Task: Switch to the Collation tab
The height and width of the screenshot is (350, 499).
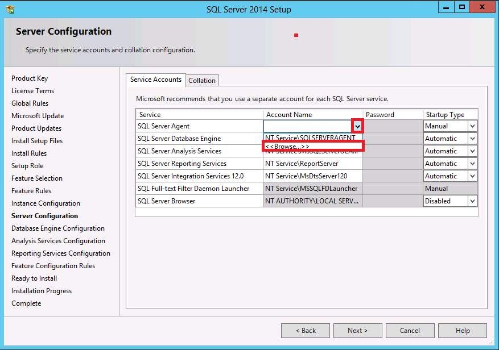Action: (x=202, y=81)
